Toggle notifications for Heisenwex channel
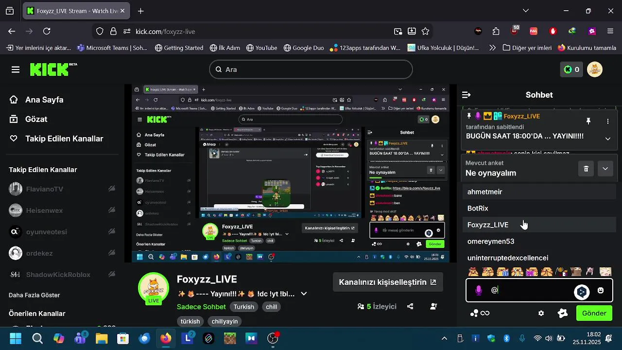 112,210
